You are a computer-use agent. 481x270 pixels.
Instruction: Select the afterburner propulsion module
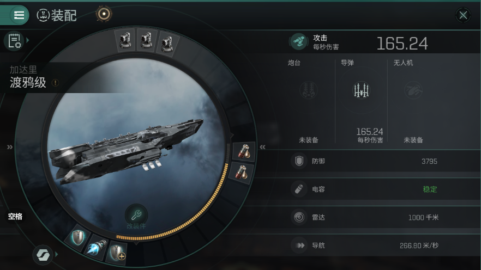click(x=97, y=248)
